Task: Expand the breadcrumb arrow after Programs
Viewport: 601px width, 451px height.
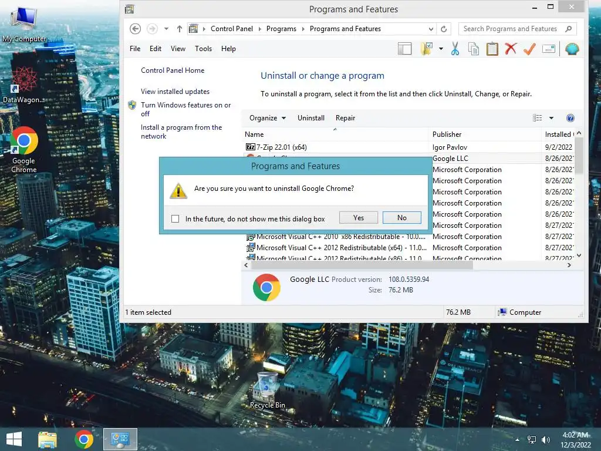Action: tap(303, 29)
